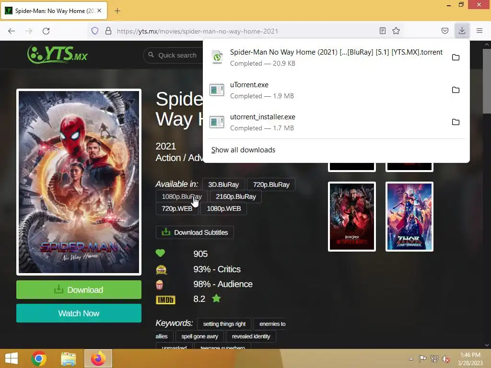Show uTorrent.exe in its containing folder
The height and width of the screenshot is (368, 491).
coord(456,90)
